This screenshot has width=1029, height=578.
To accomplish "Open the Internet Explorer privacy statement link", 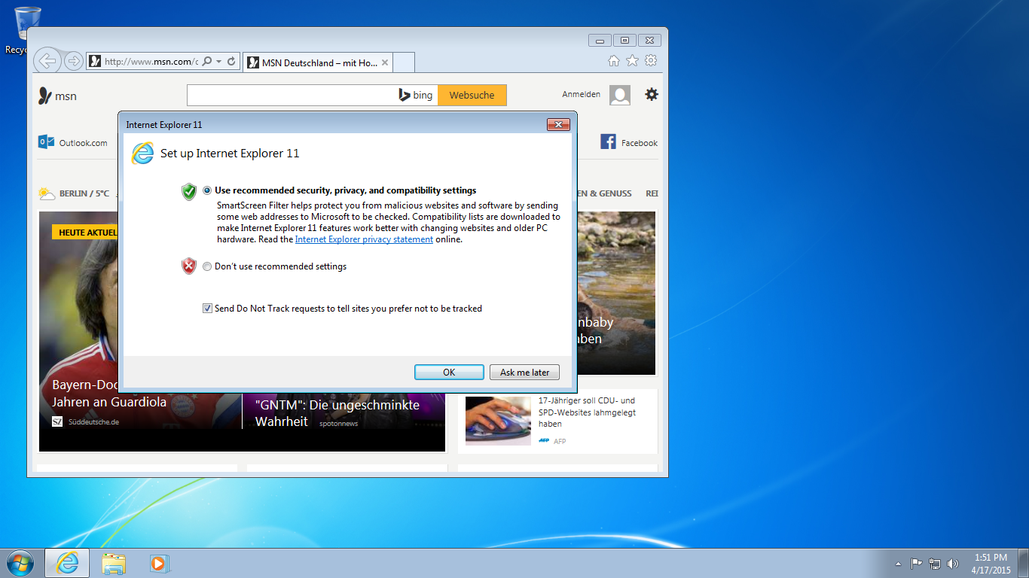I will coord(364,239).
